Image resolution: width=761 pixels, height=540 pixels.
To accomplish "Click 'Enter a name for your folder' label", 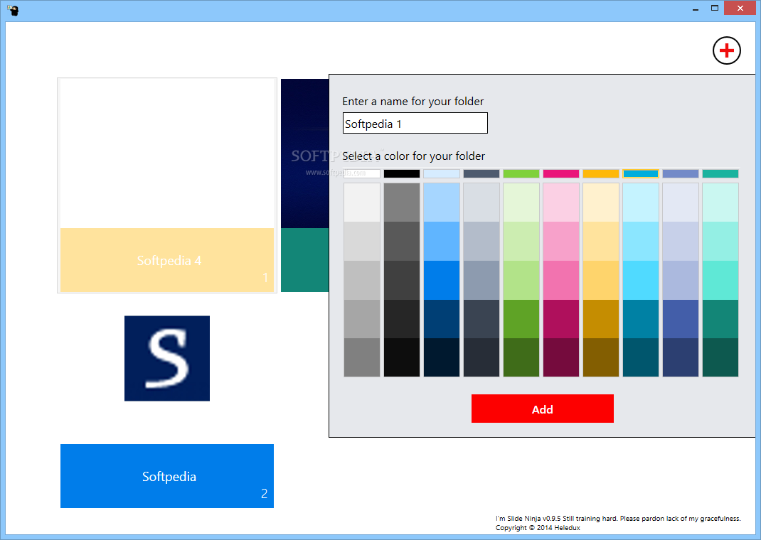I will tap(413, 102).
